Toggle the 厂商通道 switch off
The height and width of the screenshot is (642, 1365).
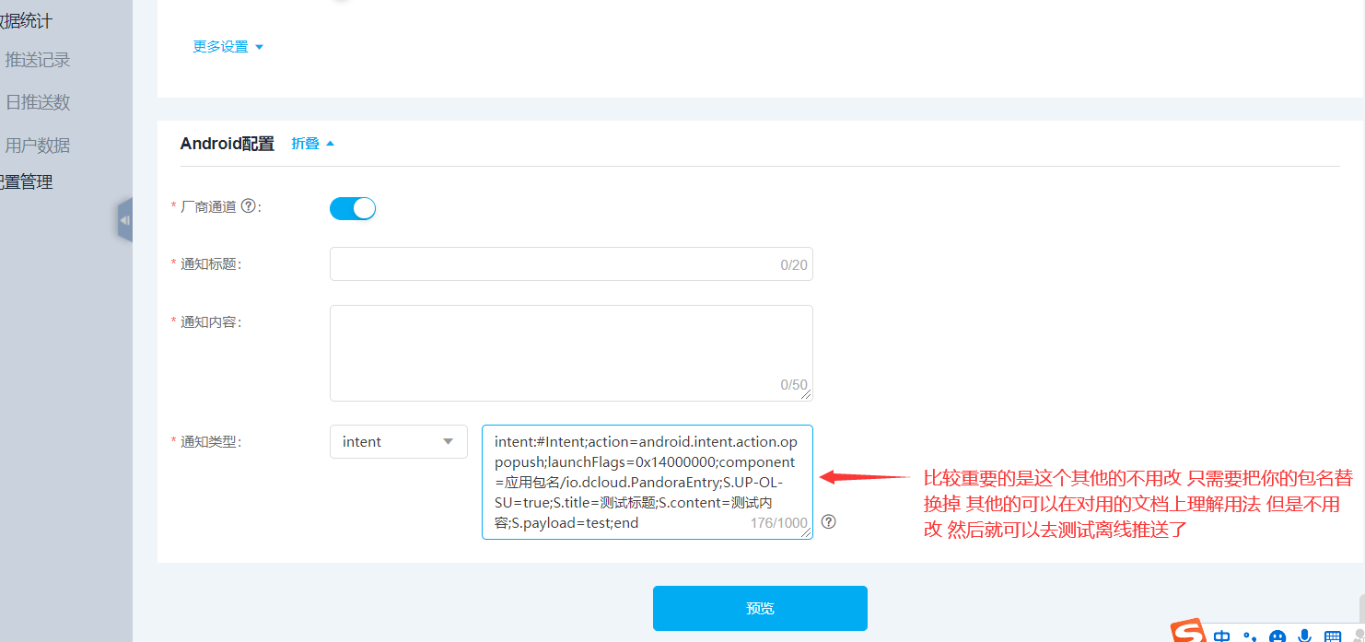[353, 208]
